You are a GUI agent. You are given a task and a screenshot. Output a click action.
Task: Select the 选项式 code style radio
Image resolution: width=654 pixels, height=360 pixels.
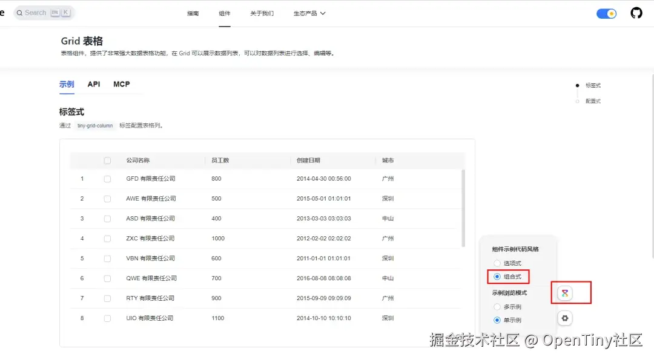pyautogui.click(x=497, y=263)
